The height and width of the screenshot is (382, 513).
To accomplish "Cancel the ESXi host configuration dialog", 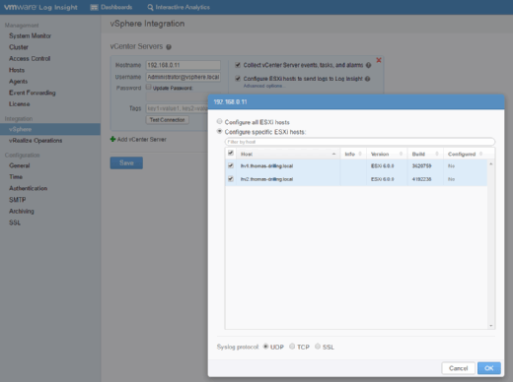I will [x=458, y=368].
